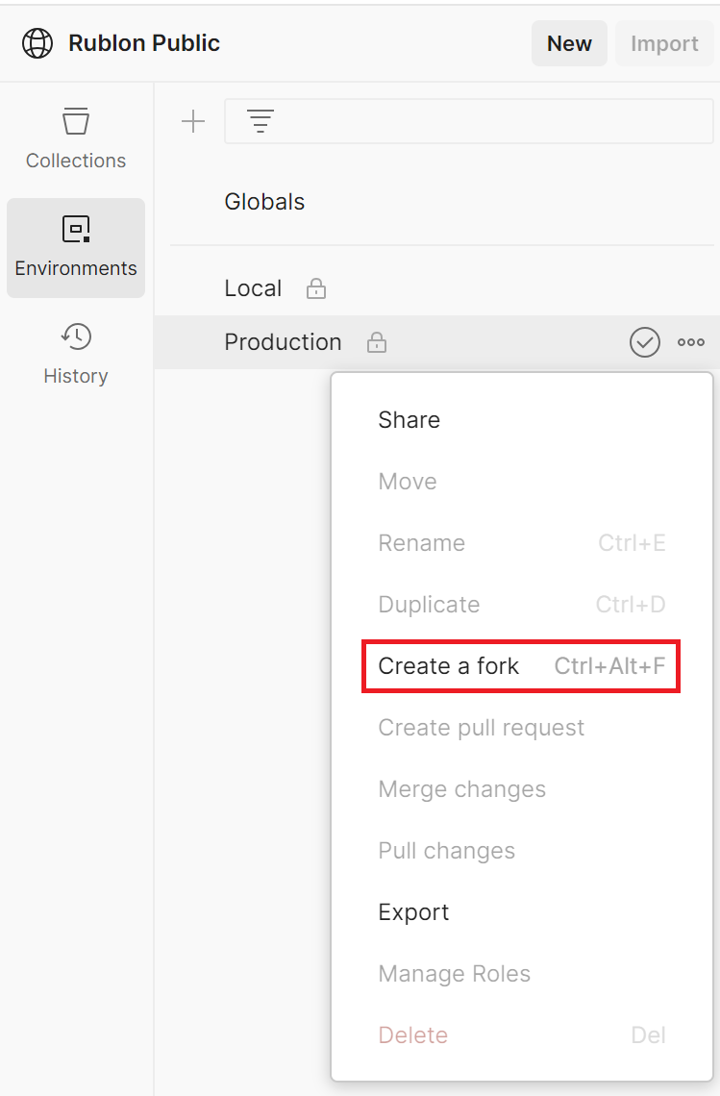Open the Globals environment

(264, 202)
